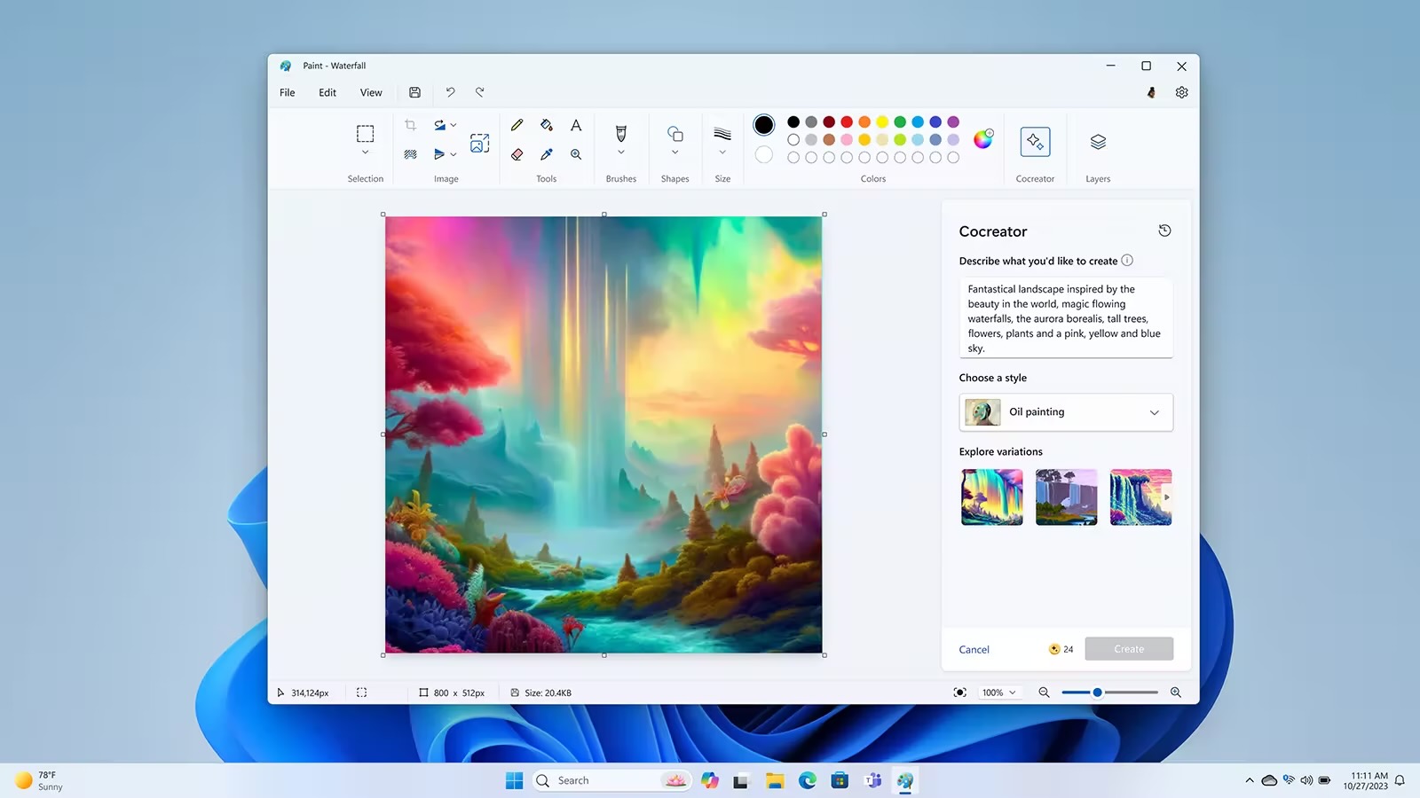Screen dimensions: 1420x798
Task: Select the Color picker eyedropper tool
Action: [x=546, y=153]
